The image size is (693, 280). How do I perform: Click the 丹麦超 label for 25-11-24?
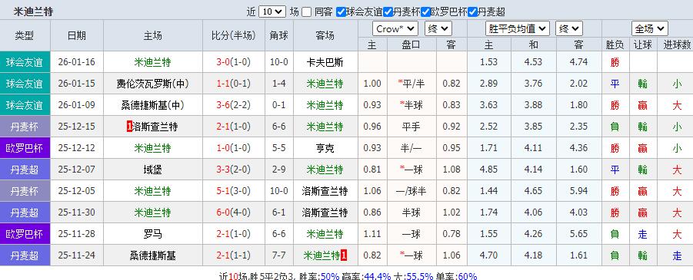tap(25, 255)
